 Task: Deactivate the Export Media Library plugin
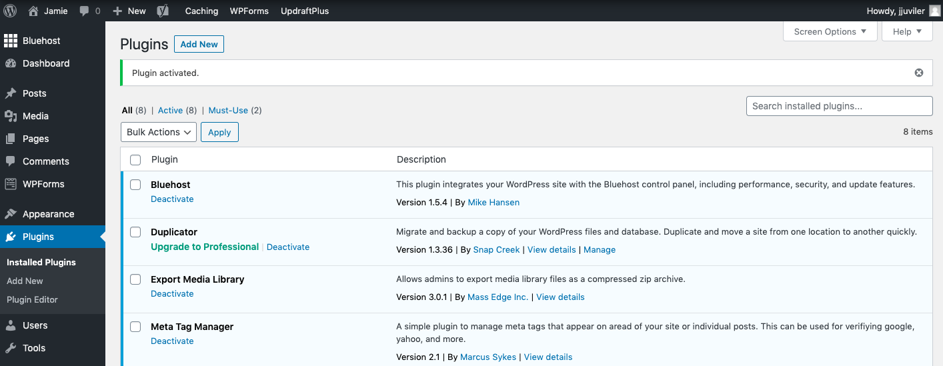pyautogui.click(x=172, y=294)
